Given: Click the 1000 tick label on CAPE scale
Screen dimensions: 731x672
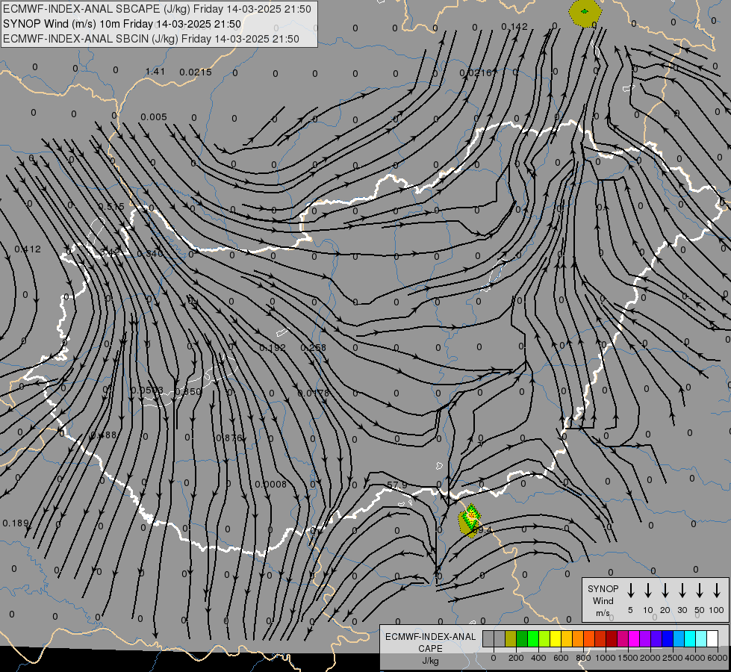Looking at the screenshot, I should pyautogui.click(x=606, y=658).
